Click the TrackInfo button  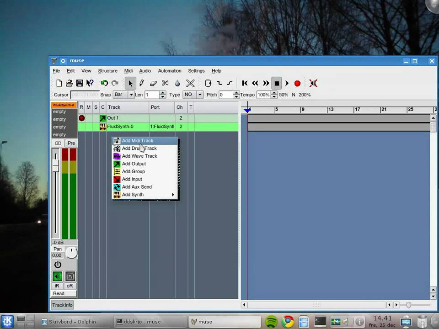(62, 305)
